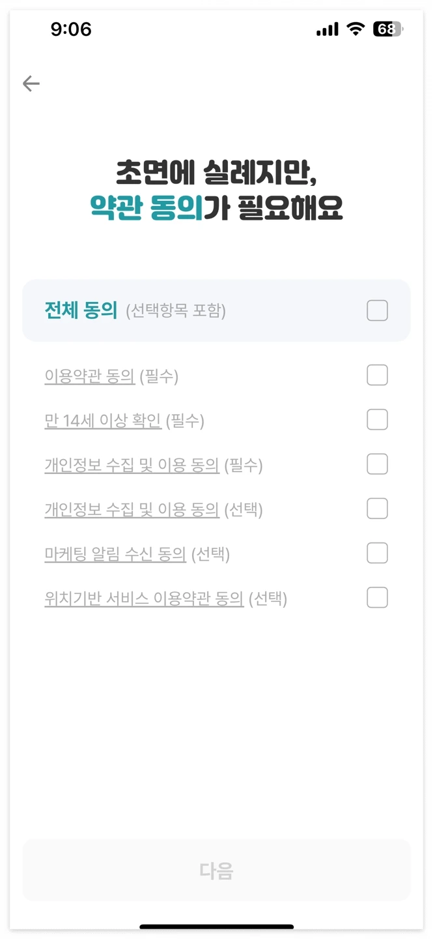Tap the battery level indicator
The height and width of the screenshot is (939, 433).
tap(388, 29)
